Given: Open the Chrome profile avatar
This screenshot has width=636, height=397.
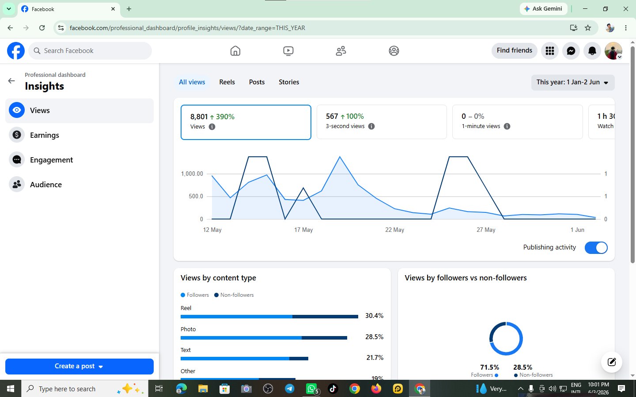Looking at the screenshot, I should point(610,28).
